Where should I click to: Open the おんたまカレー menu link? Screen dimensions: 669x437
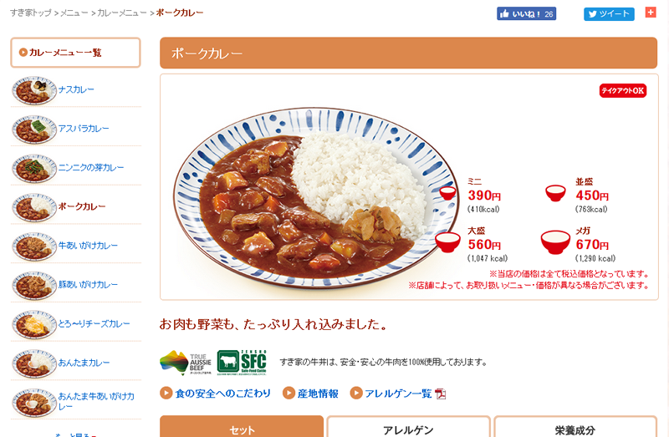click(x=84, y=363)
